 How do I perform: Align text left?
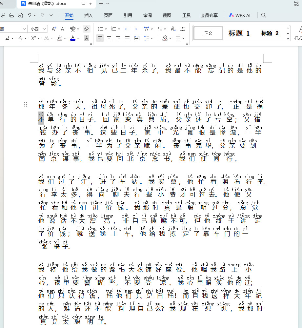pyautogui.click(x=100, y=38)
